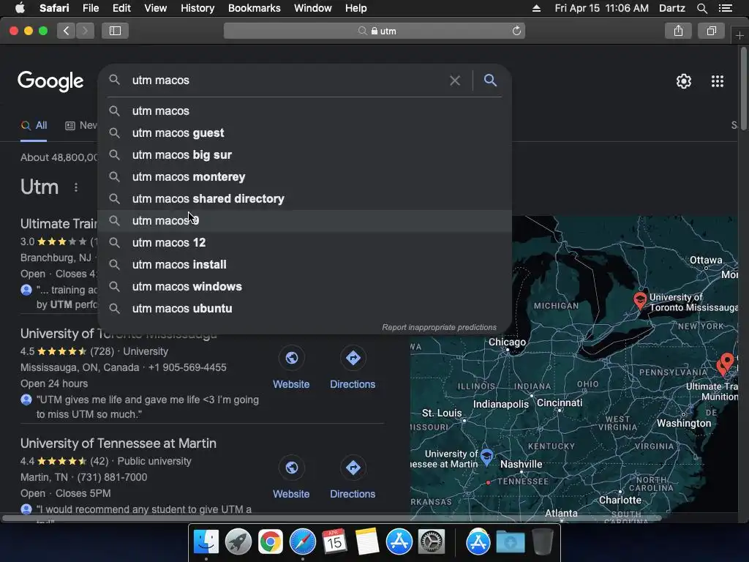Select suggestion utm macos shared directory

pyautogui.click(x=305, y=199)
